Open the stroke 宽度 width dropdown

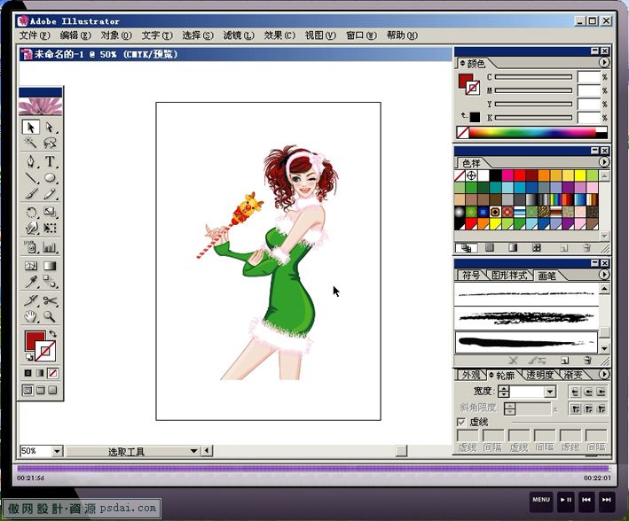[x=550, y=392]
